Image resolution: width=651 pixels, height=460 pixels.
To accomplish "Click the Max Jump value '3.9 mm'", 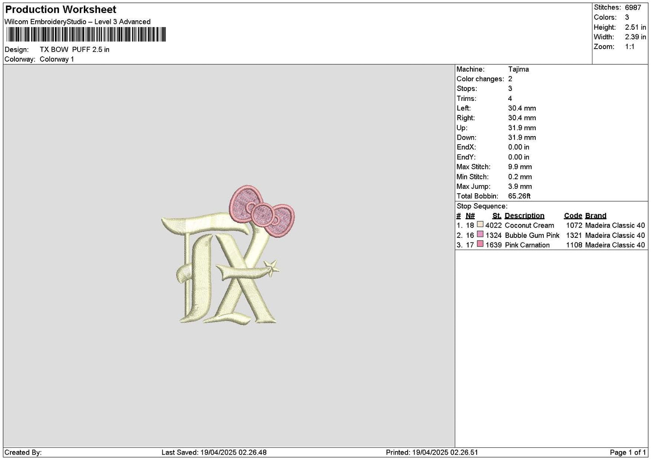I will tap(520, 187).
